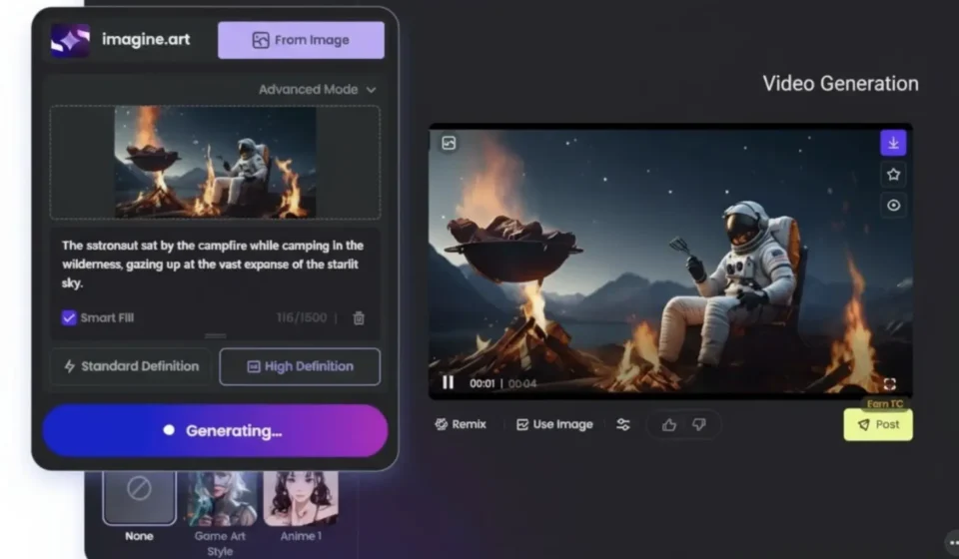Pause the video playback
Screen dimensions: 959x559
(x=449, y=382)
